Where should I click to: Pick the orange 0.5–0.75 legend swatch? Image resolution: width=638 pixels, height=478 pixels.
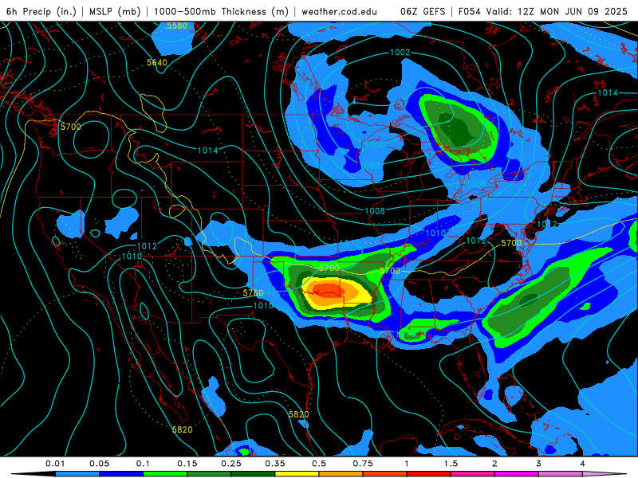click(x=341, y=474)
